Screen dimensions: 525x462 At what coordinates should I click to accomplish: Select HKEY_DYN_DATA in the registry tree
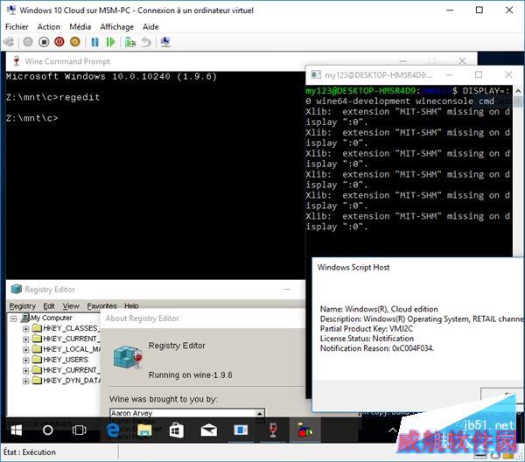pos(72,381)
